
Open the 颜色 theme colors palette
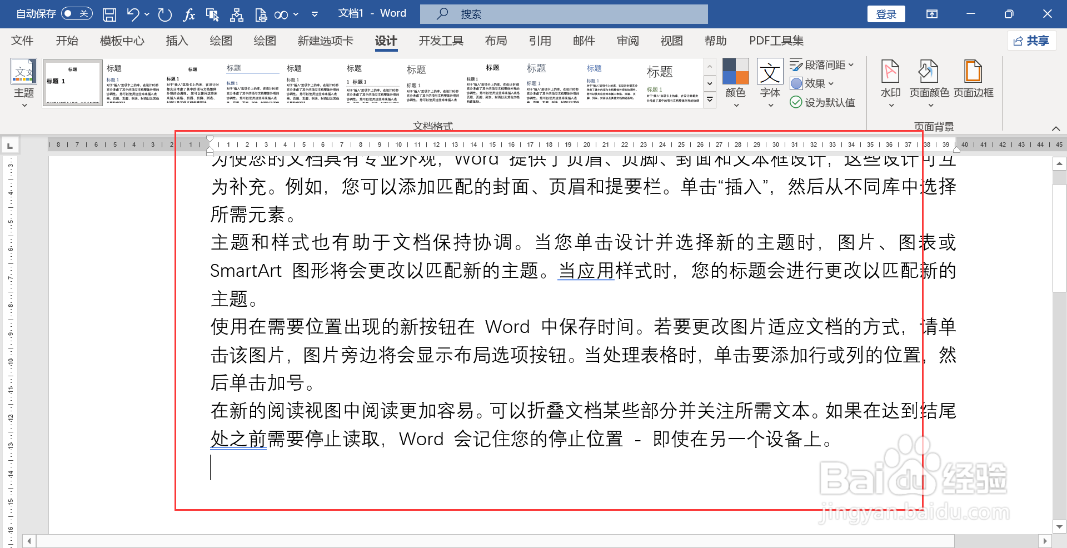735,83
